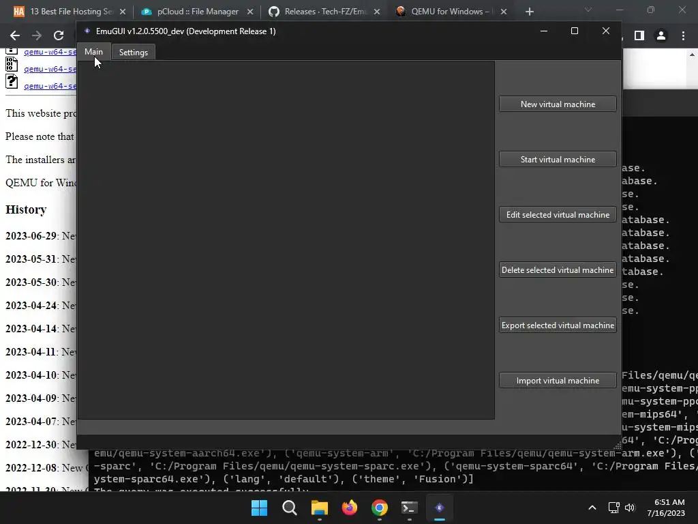Screen dimensions: 698x524
Task: Close the pCloud File Manager tab
Action: click(x=250, y=12)
